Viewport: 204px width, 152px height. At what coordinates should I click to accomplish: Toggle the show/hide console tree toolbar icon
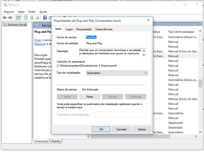tap(18, 17)
